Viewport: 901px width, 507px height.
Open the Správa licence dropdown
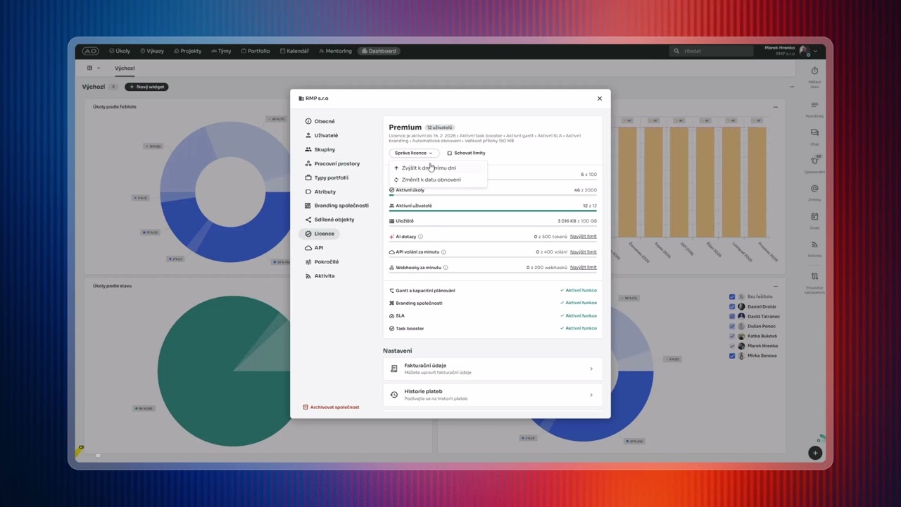(x=414, y=153)
